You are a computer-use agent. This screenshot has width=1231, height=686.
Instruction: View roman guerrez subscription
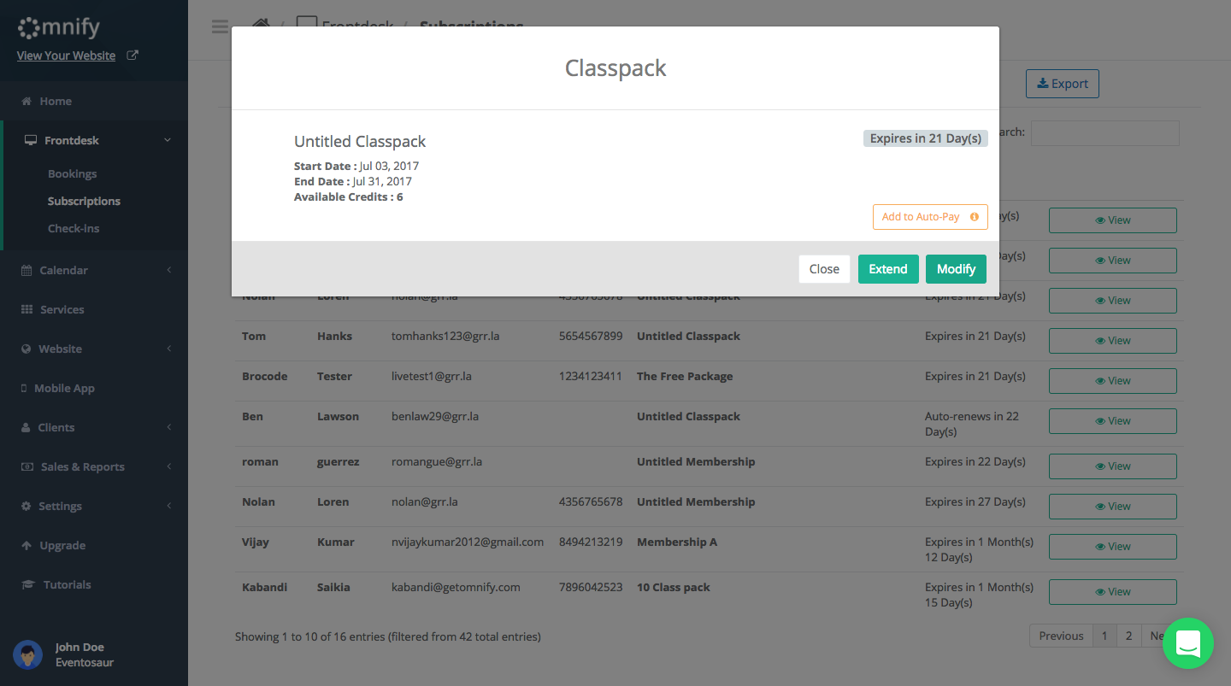coord(1112,466)
